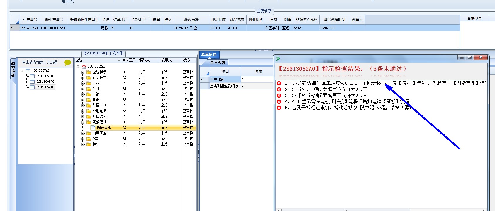Screen dimensions: 495x211
Task: Click the 图形电镀 folder icon
Action: [89, 111]
